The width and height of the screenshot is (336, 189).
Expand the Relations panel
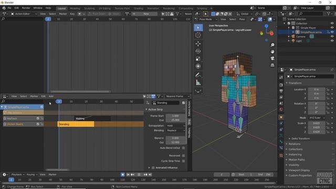[x=294, y=144]
